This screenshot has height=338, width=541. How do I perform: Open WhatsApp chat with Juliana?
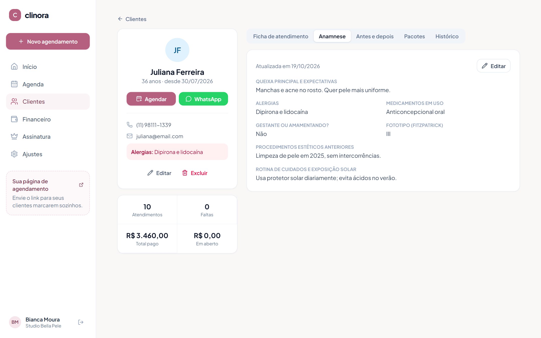[203, 99]
